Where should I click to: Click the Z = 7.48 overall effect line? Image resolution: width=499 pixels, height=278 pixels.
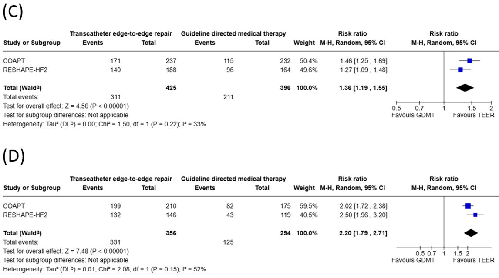pos(66,251)
